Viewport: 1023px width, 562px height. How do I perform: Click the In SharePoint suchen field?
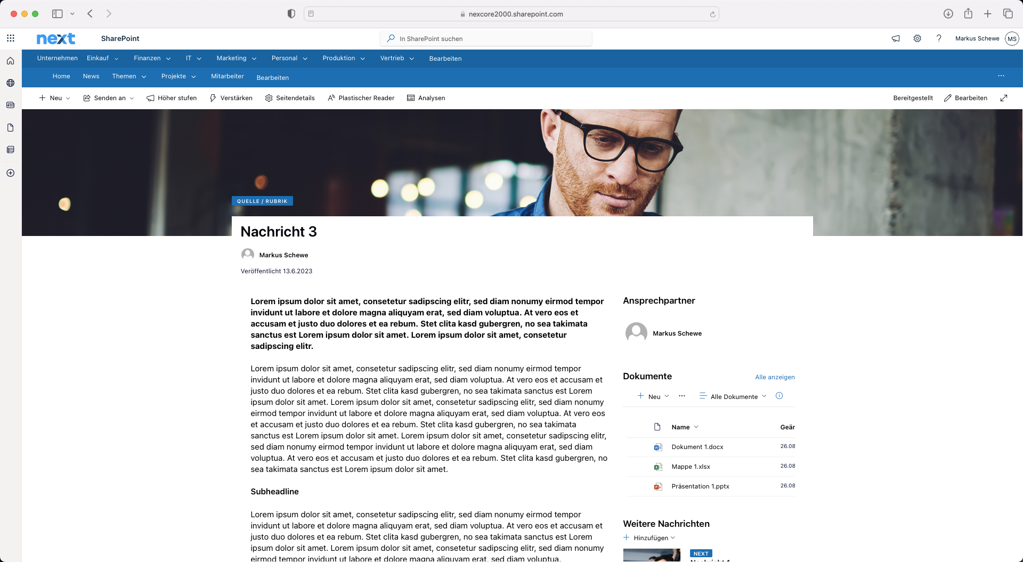tap(486, 38)
